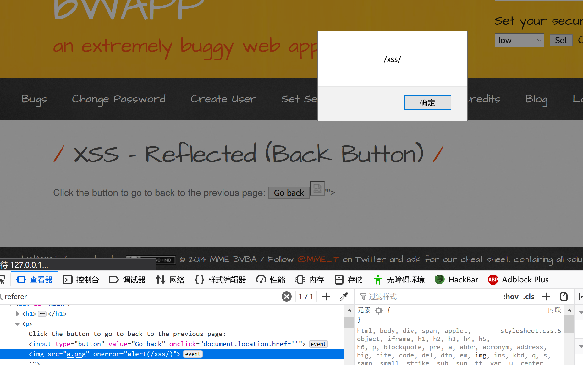Open the HackBar devtools tab
Viewport: 583px width, 365px height.
tap(456, 280)
